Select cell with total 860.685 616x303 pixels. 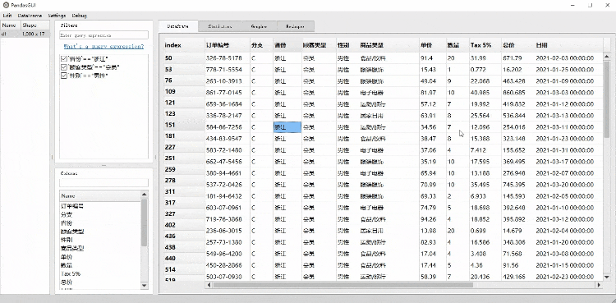click(517, 93)
